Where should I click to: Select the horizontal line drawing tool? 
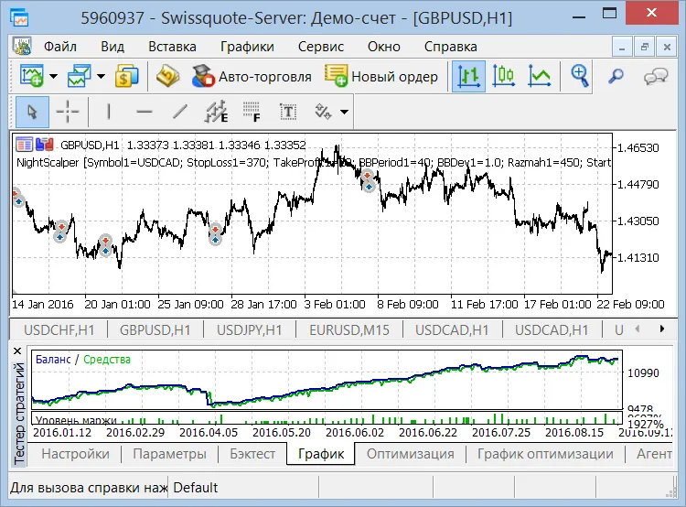(x=144, y=113)
